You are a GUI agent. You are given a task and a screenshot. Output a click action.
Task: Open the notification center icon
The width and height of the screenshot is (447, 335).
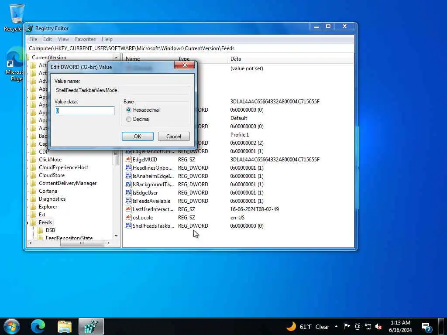[x=426, y=327]
